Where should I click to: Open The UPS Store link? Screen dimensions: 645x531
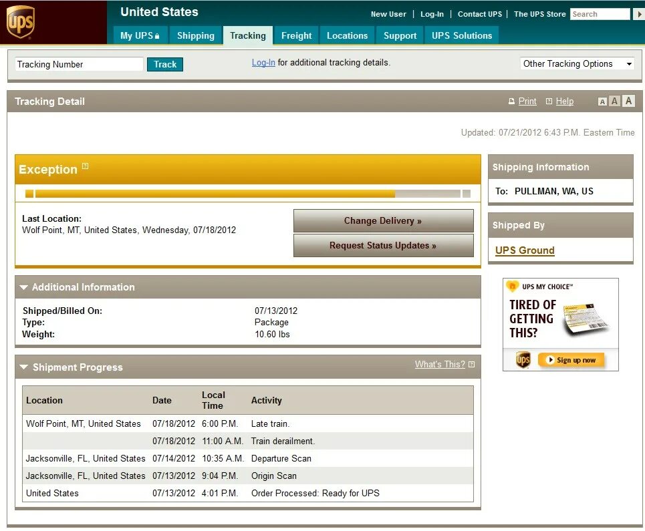(x=539, y=14)
